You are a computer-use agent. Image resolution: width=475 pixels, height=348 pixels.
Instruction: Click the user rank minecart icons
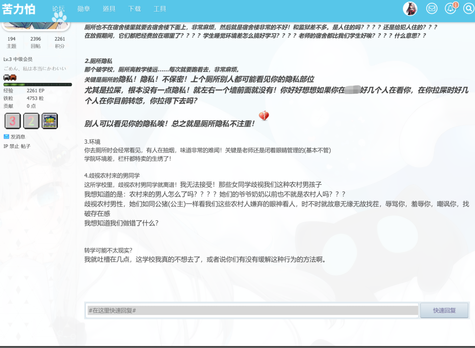click(x=10, y=77)
